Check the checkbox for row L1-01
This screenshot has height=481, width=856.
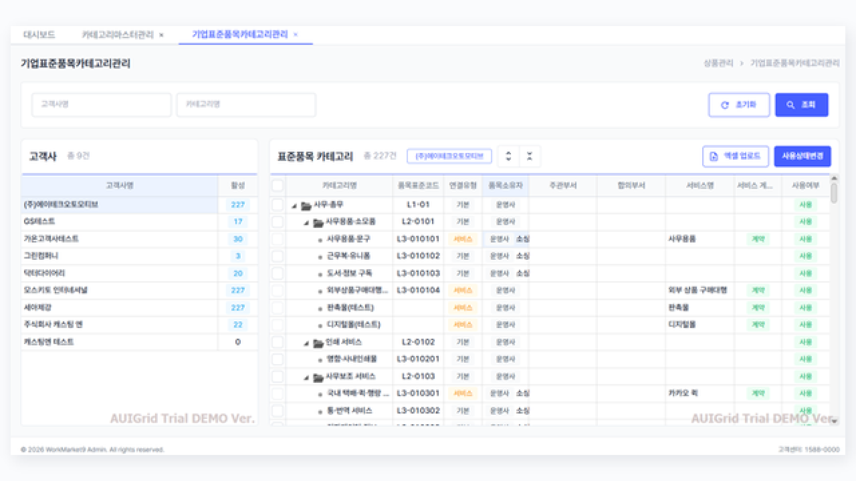278,204
